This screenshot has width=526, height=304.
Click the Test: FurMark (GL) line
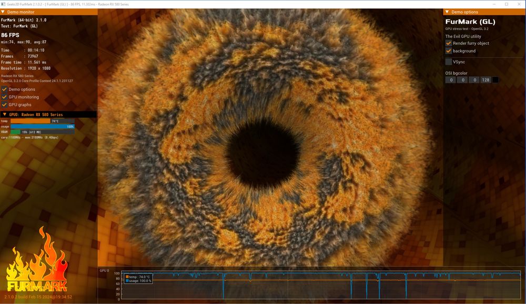[19, 26]
